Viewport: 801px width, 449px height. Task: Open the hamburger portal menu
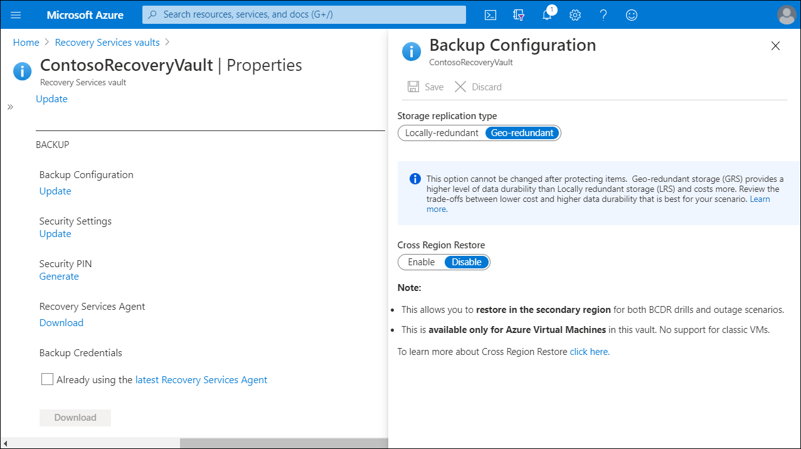[16, 15]
